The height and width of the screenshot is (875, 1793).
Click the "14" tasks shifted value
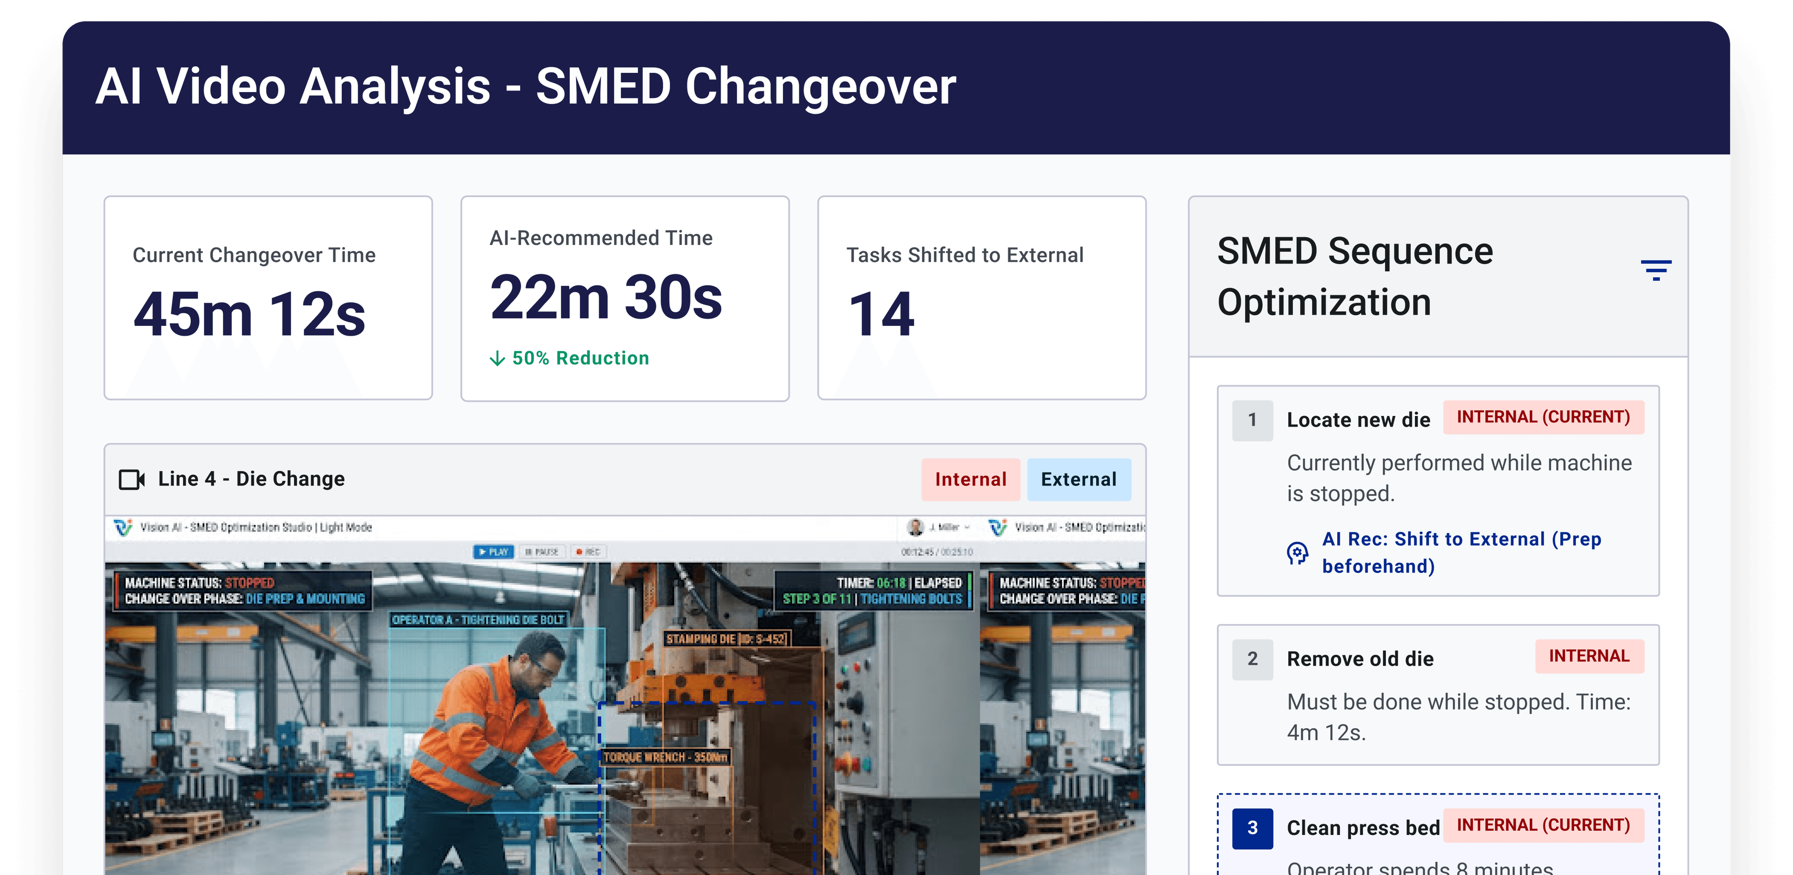881,315
